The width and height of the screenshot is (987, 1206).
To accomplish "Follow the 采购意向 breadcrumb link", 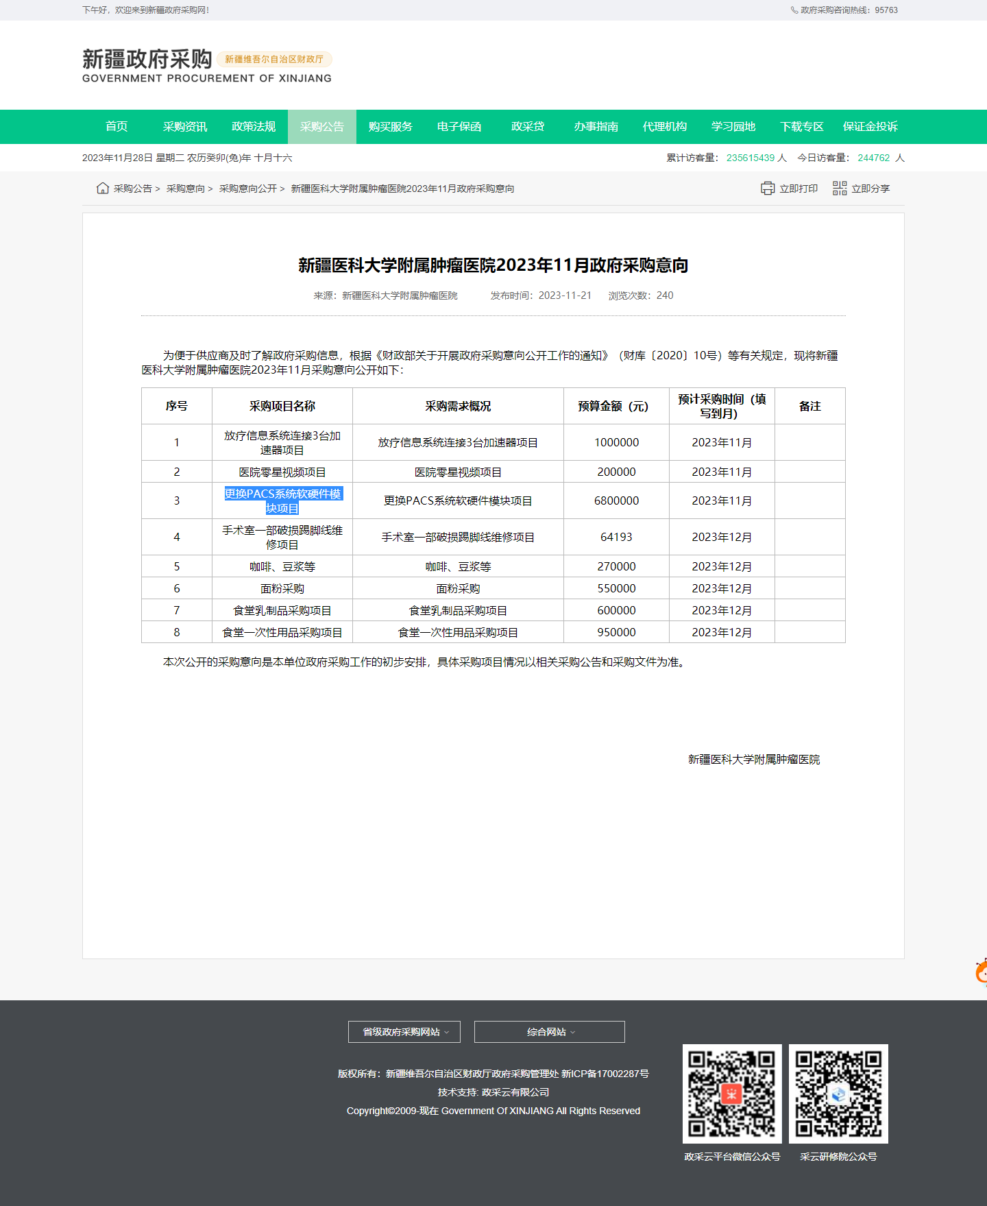I will pos(186,189).
